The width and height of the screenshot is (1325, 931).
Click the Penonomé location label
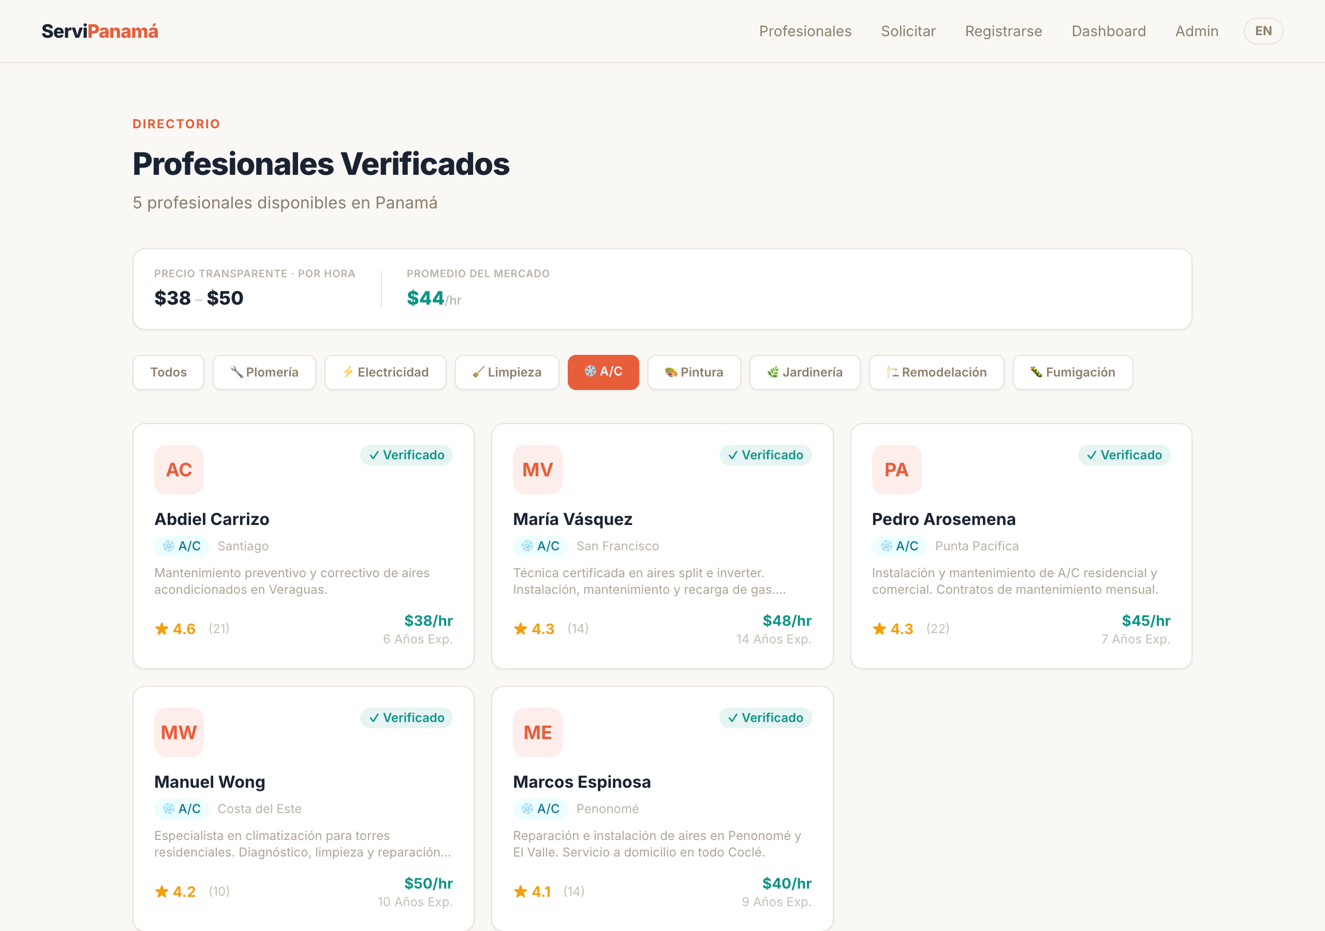608,809
